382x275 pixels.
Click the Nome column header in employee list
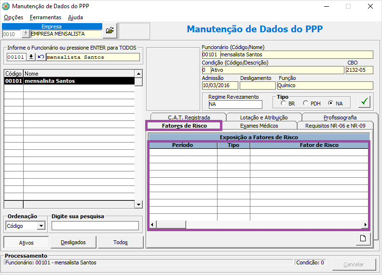click(x=79, y=74)
